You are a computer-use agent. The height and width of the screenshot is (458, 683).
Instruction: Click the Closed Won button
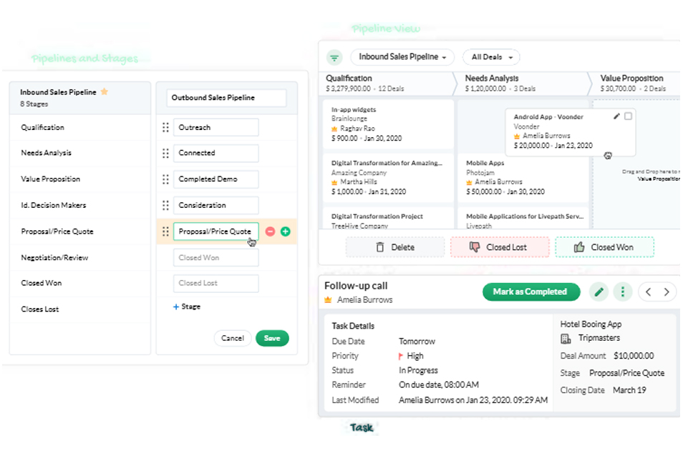604,247
